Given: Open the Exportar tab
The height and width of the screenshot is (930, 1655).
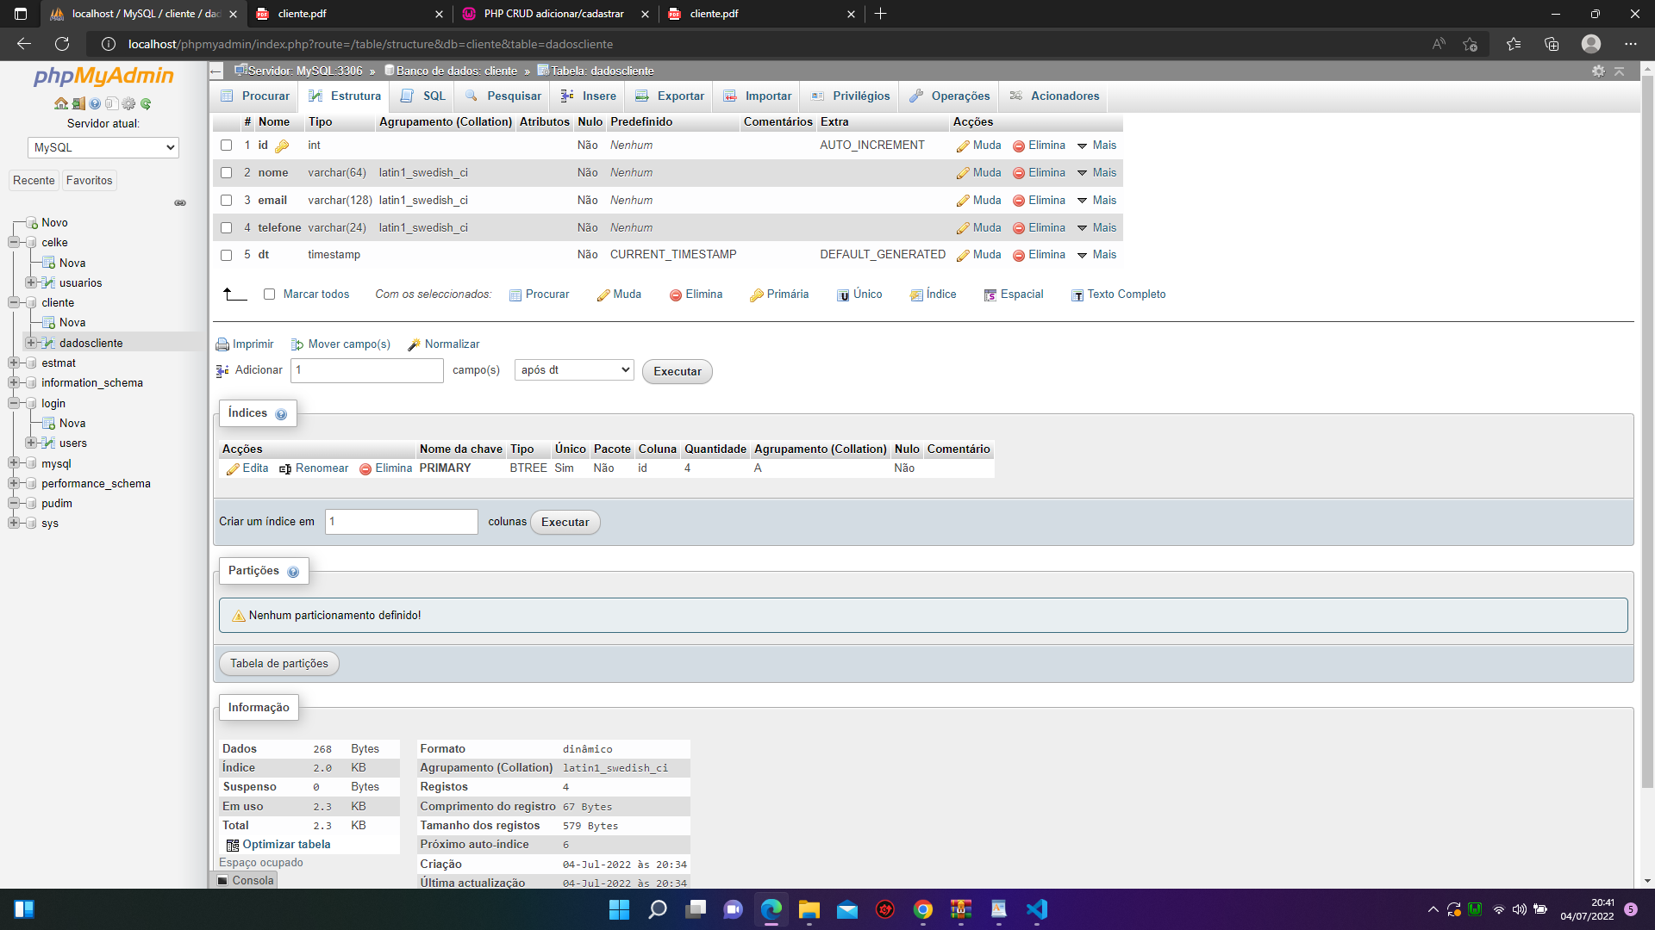Looking at the screenshot, I should [x=670, y=96].
